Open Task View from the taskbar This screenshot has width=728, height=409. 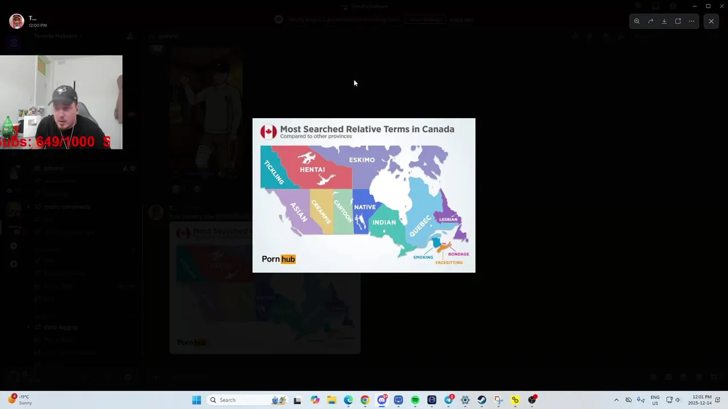point(297,400)
